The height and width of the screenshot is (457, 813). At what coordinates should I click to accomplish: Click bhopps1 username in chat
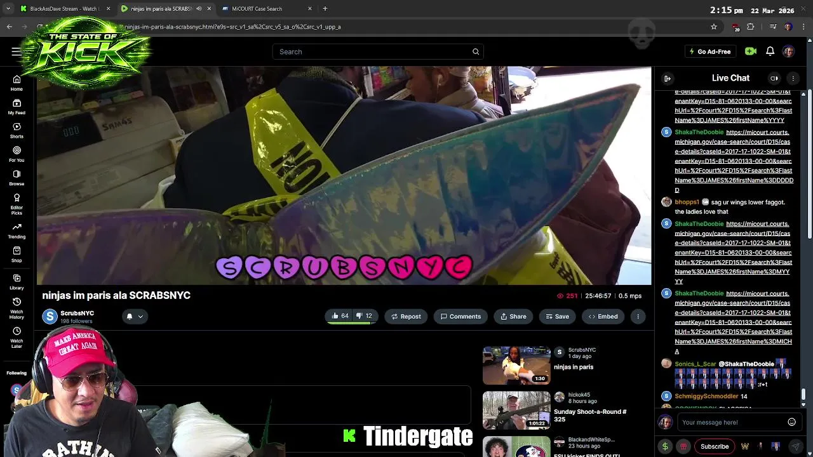pos(687,202)
